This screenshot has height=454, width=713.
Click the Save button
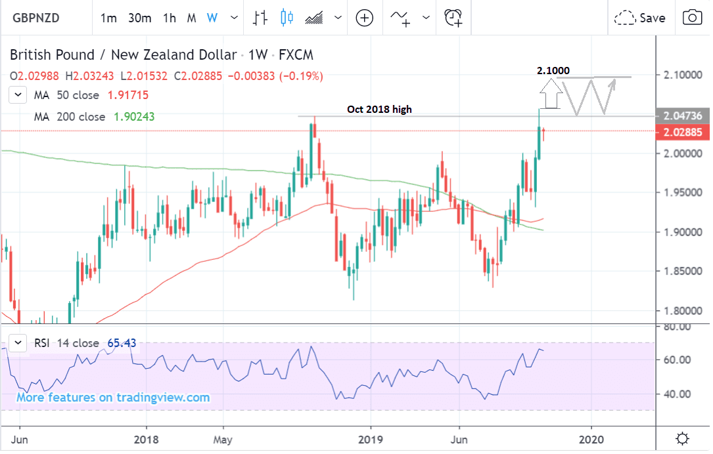pyautogui.click(x=640, y=18)
